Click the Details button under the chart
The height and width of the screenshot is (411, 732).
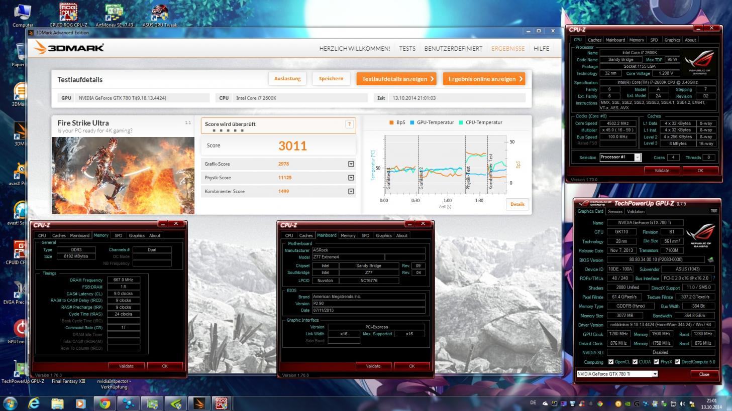[x=517, y=204]
